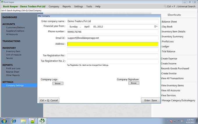Open Profit and Loss report in sidebar

13,68
